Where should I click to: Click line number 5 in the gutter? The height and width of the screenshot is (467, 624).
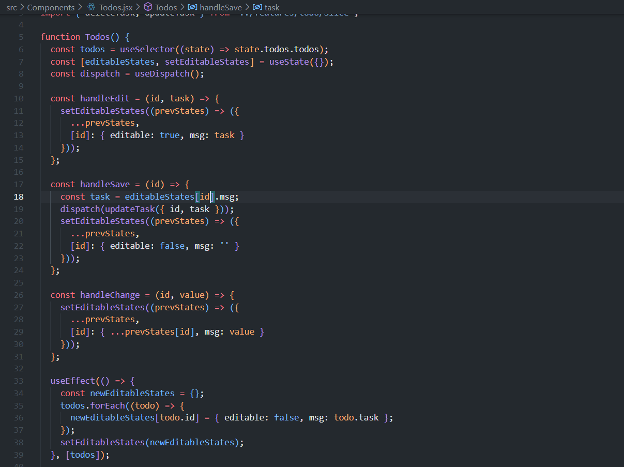[21, 37]
